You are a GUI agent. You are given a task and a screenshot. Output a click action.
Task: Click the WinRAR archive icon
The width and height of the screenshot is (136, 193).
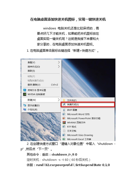[64, 122]
